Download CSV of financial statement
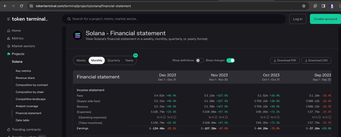 [x=316, y=60]
